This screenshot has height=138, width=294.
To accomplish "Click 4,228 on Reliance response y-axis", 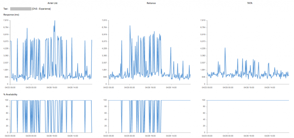I will [x=104, y=49].
